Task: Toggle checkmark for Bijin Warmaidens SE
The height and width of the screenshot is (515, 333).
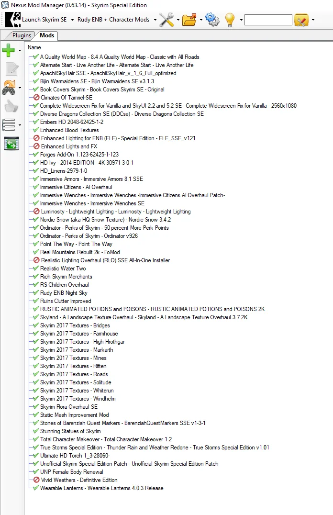Action: click(x=36, y=81)
